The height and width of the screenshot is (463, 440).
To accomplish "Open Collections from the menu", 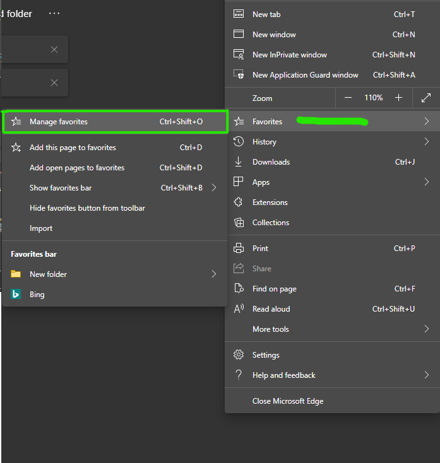I will [x=332, y=222].
